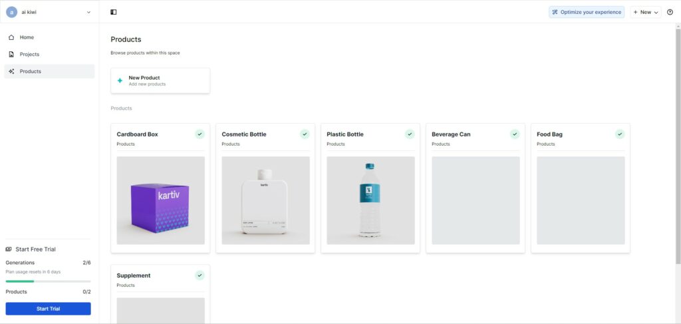
Task: Click the teal plus icon on New Product
Action: 120,81
